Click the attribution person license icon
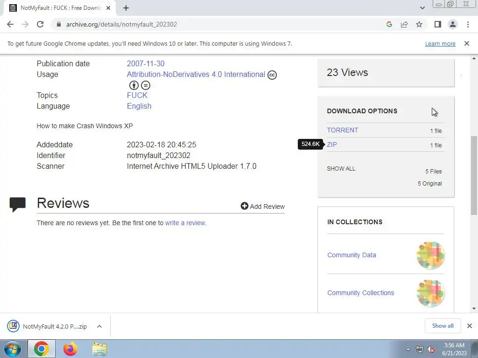Viewport: 478px width, 358px height. pos(134,85)
